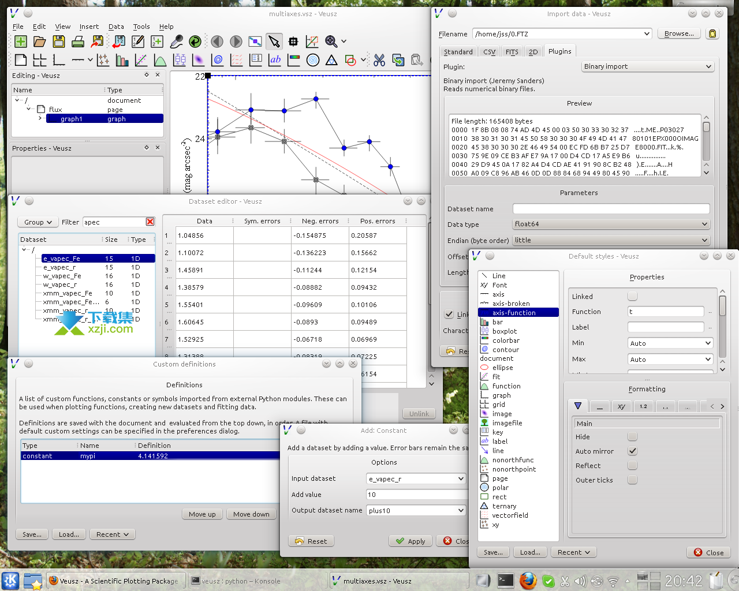Click the new document toolbar icon
739x591 pixels.
pyautogui.click(x=21, y=41)
